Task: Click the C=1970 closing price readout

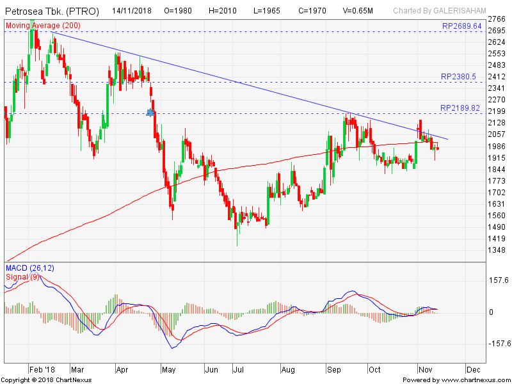Action: tap(312, 10)
